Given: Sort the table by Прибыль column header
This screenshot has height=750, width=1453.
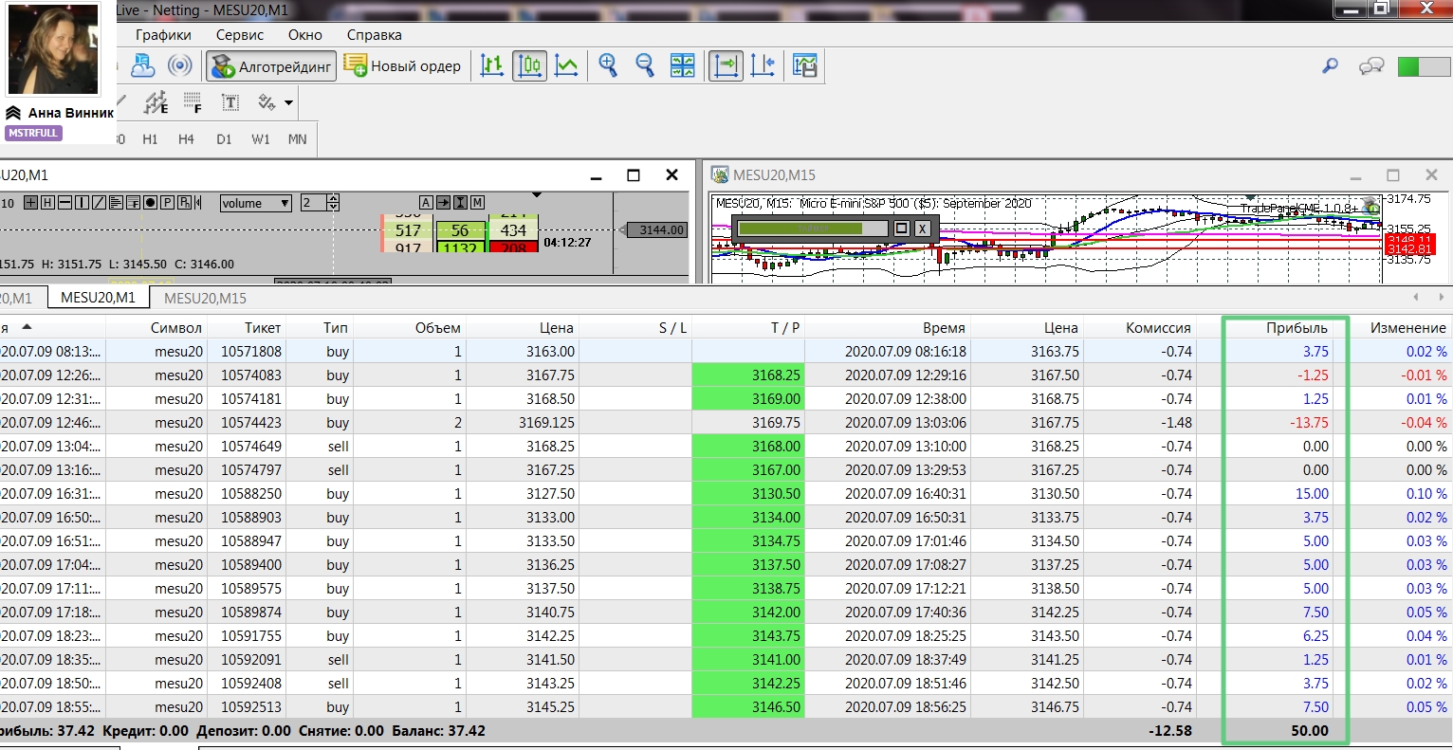Looking at the screenshot, I should pyautogui.click(x=1296, y=327).
